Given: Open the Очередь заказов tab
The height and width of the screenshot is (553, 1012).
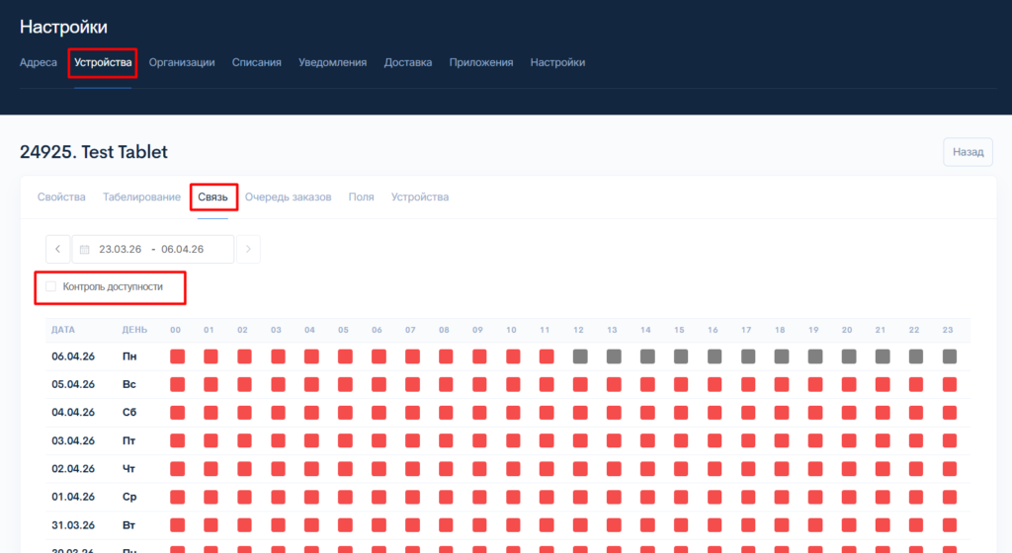Looking at the screenshot, I should (x=288, y=197).
